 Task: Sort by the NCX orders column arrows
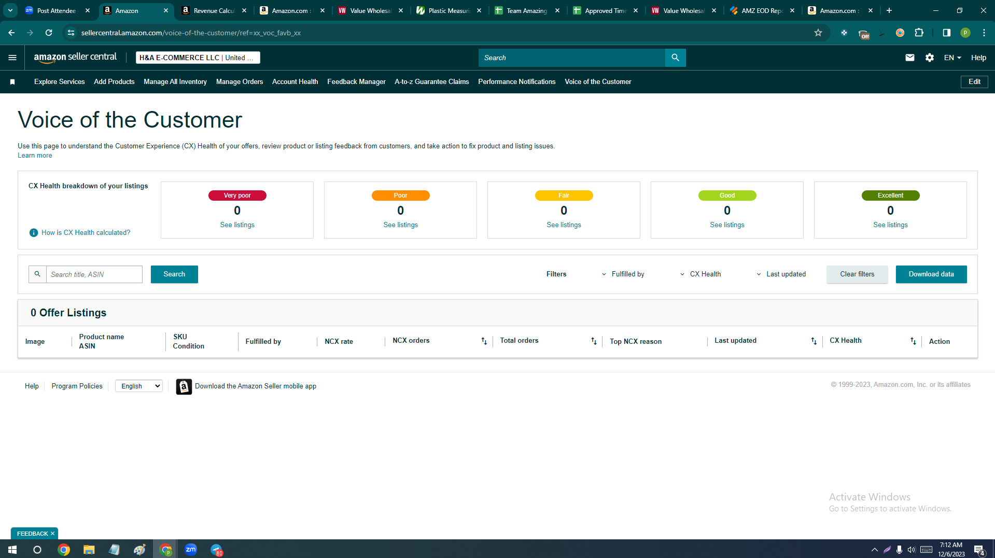point(484,341)
